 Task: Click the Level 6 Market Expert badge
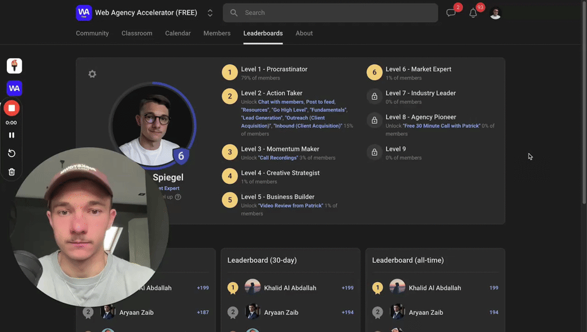pyautogui.click(x=374, y=72)
